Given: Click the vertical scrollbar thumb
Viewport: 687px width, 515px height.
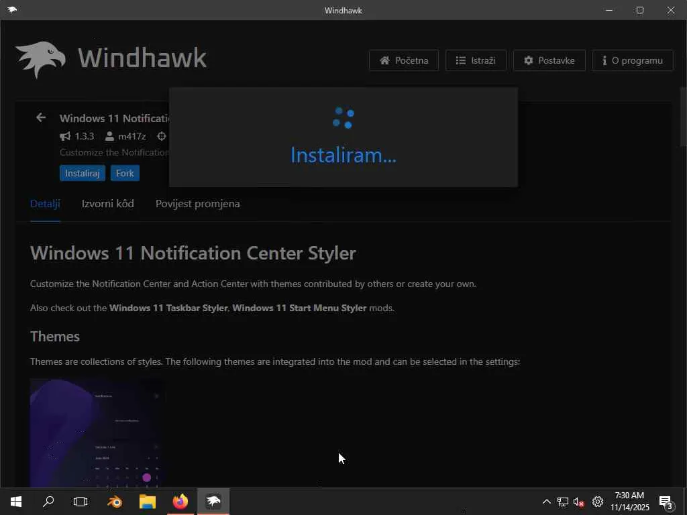Looking at the screenshot, I should (683, 117).
